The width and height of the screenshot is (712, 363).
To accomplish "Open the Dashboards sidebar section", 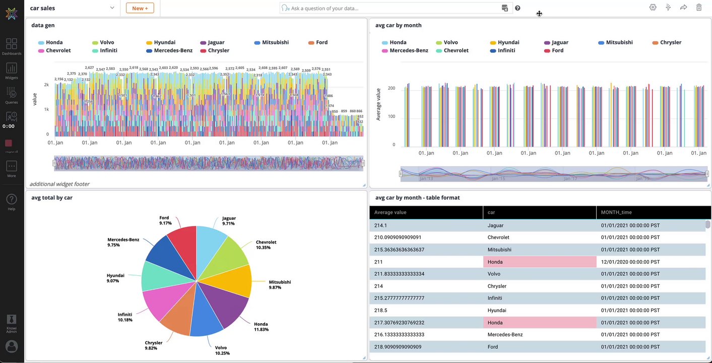I will 12,46.
